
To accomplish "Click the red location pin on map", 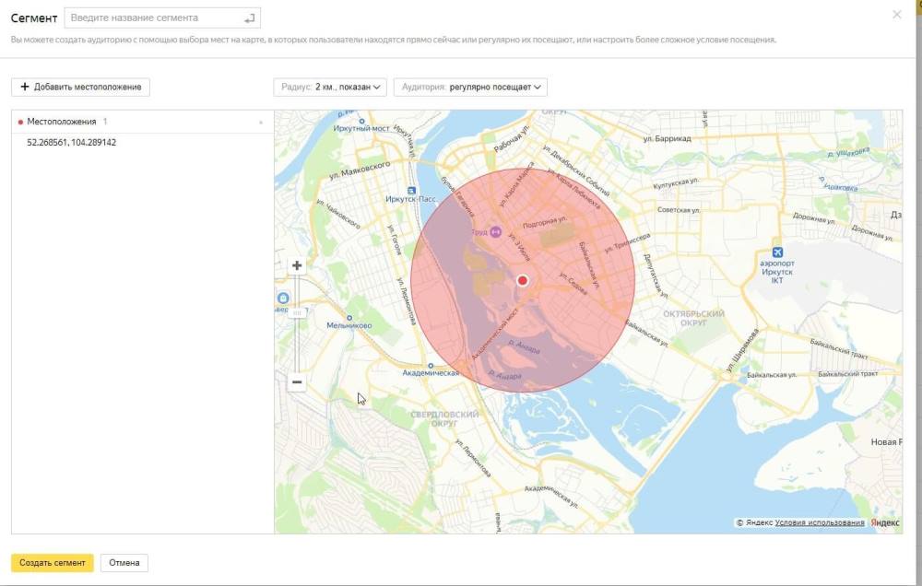I will (523, 280).
